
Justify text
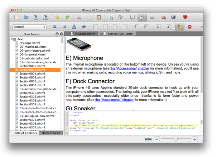coord(125,27)
